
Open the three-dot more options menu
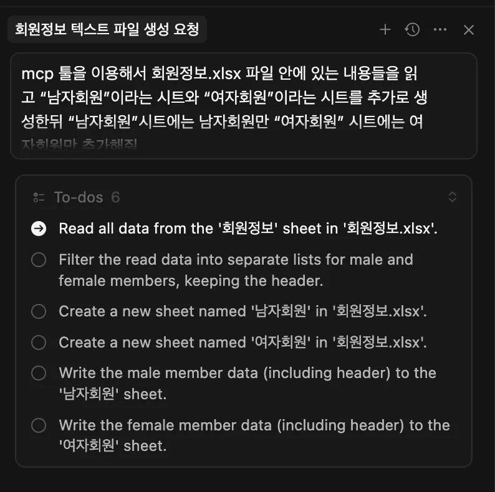point(440,29)
